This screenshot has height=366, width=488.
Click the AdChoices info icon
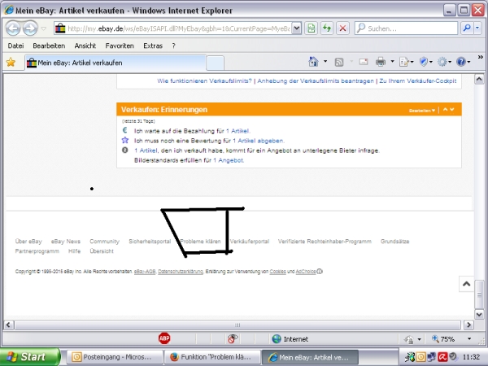tap(320, 272)
